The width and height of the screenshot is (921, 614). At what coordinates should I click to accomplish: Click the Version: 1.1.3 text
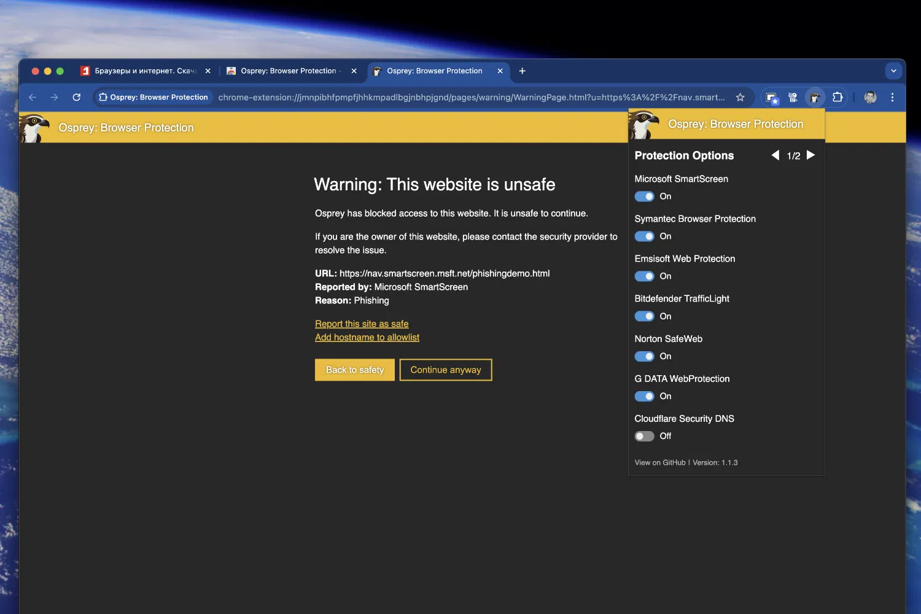coord(715,462)
